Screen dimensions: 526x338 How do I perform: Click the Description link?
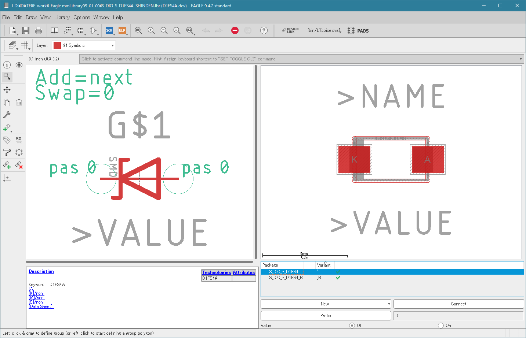[41, 271]
